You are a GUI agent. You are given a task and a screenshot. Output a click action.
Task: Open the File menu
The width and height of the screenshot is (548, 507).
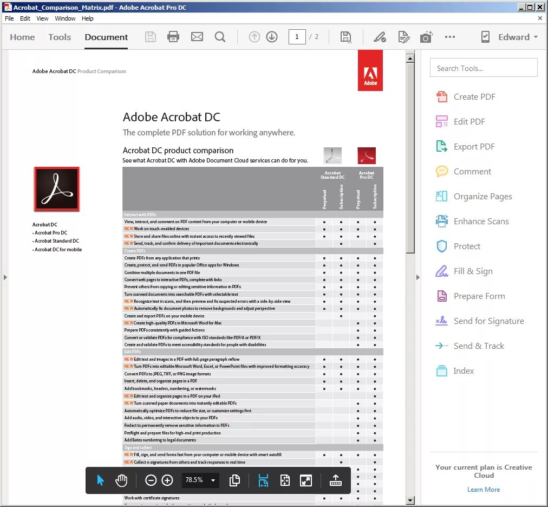(x=9, y=18)
